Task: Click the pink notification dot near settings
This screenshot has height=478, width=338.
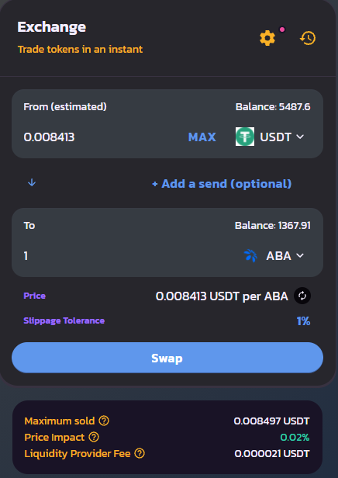Action: pyautogui.click(x=282, y=29)
